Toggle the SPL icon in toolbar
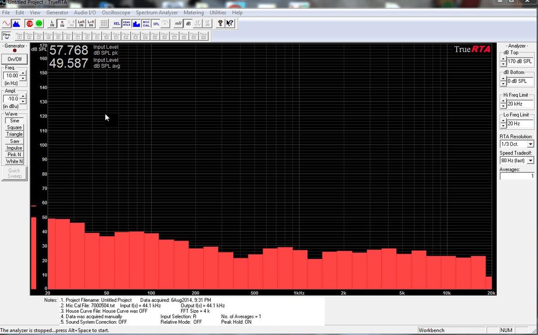The height and width of the screenshot is (335, 538). coord(156,24)
